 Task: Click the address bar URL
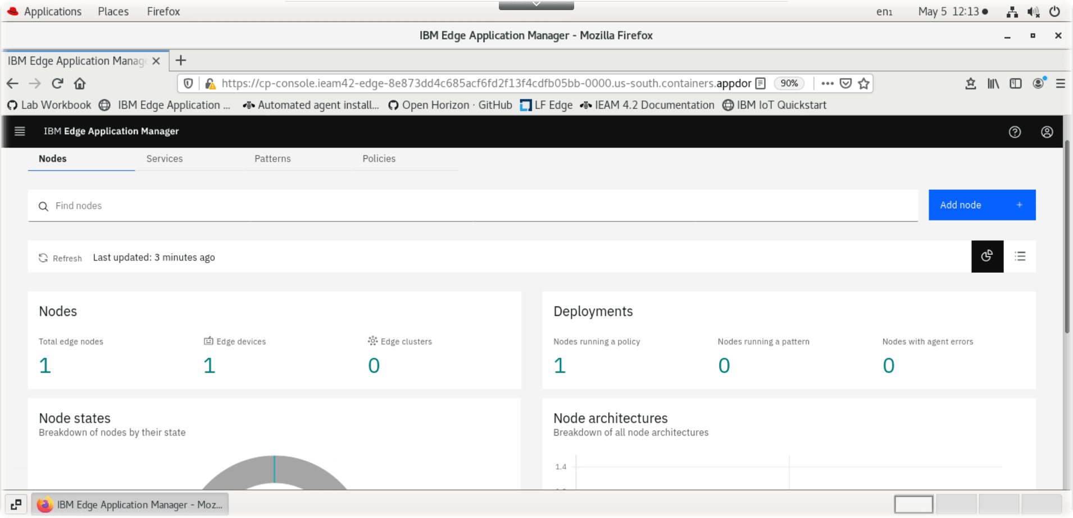(x=486, y=84)
